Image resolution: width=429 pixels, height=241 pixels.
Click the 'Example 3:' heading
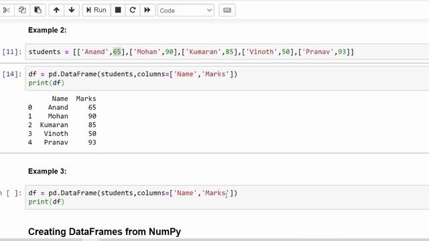click(x=48, y=171)
